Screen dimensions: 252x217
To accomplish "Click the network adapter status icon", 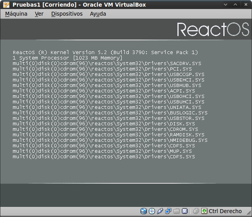I will 168,211.
